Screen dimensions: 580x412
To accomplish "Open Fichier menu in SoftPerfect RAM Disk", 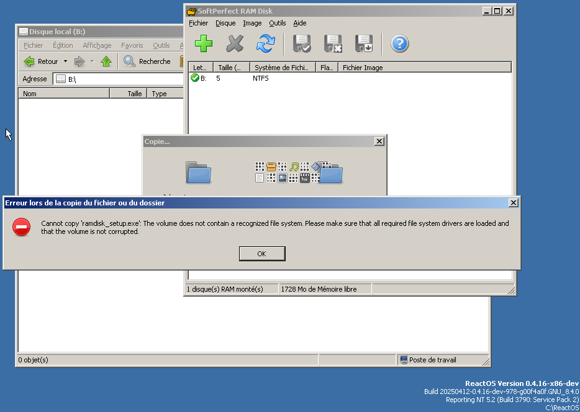I will click(198, 23).
